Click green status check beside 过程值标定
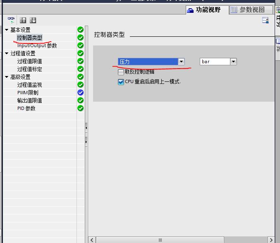 tap(81, 69)
